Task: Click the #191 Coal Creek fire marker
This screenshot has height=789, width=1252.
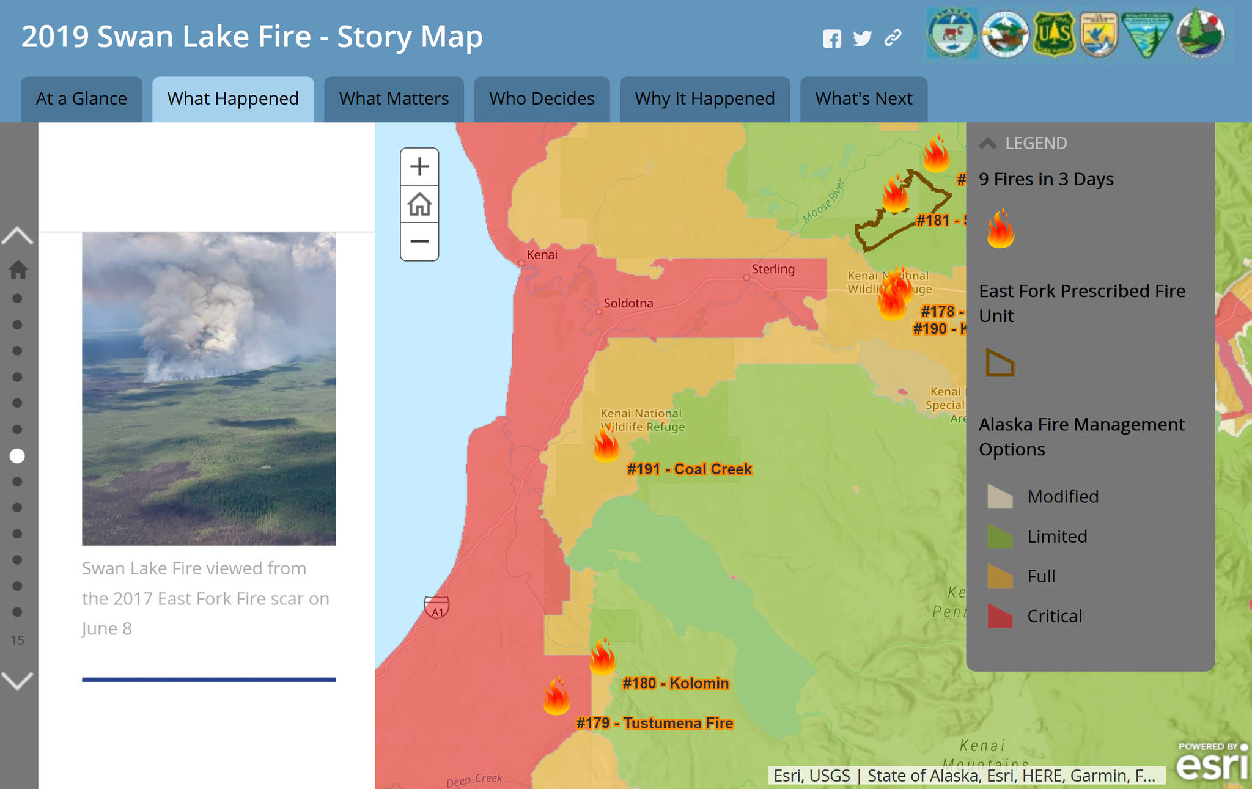Action: [606, 444]
